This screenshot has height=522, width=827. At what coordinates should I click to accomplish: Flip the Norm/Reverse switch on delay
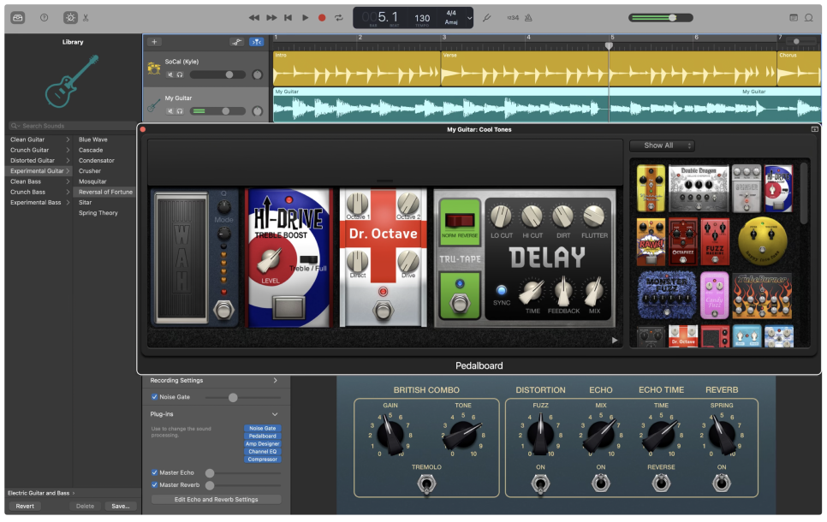click(460, 221)
